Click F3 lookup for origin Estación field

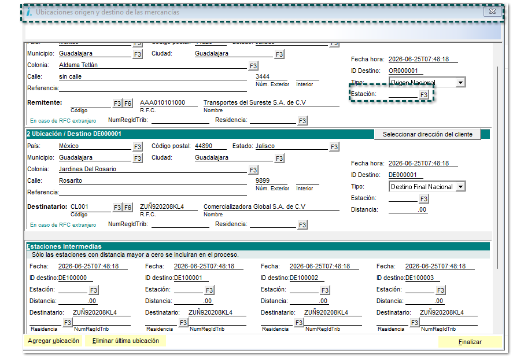pyautogui.click(x=424, y=95)
